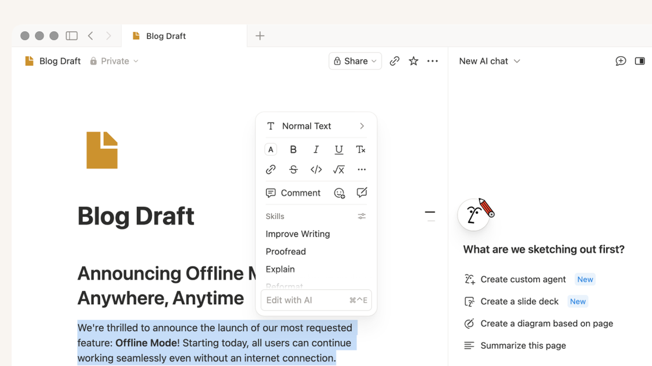
Task: Click the Blog Draft breadcrumb title
Action: 60,61
